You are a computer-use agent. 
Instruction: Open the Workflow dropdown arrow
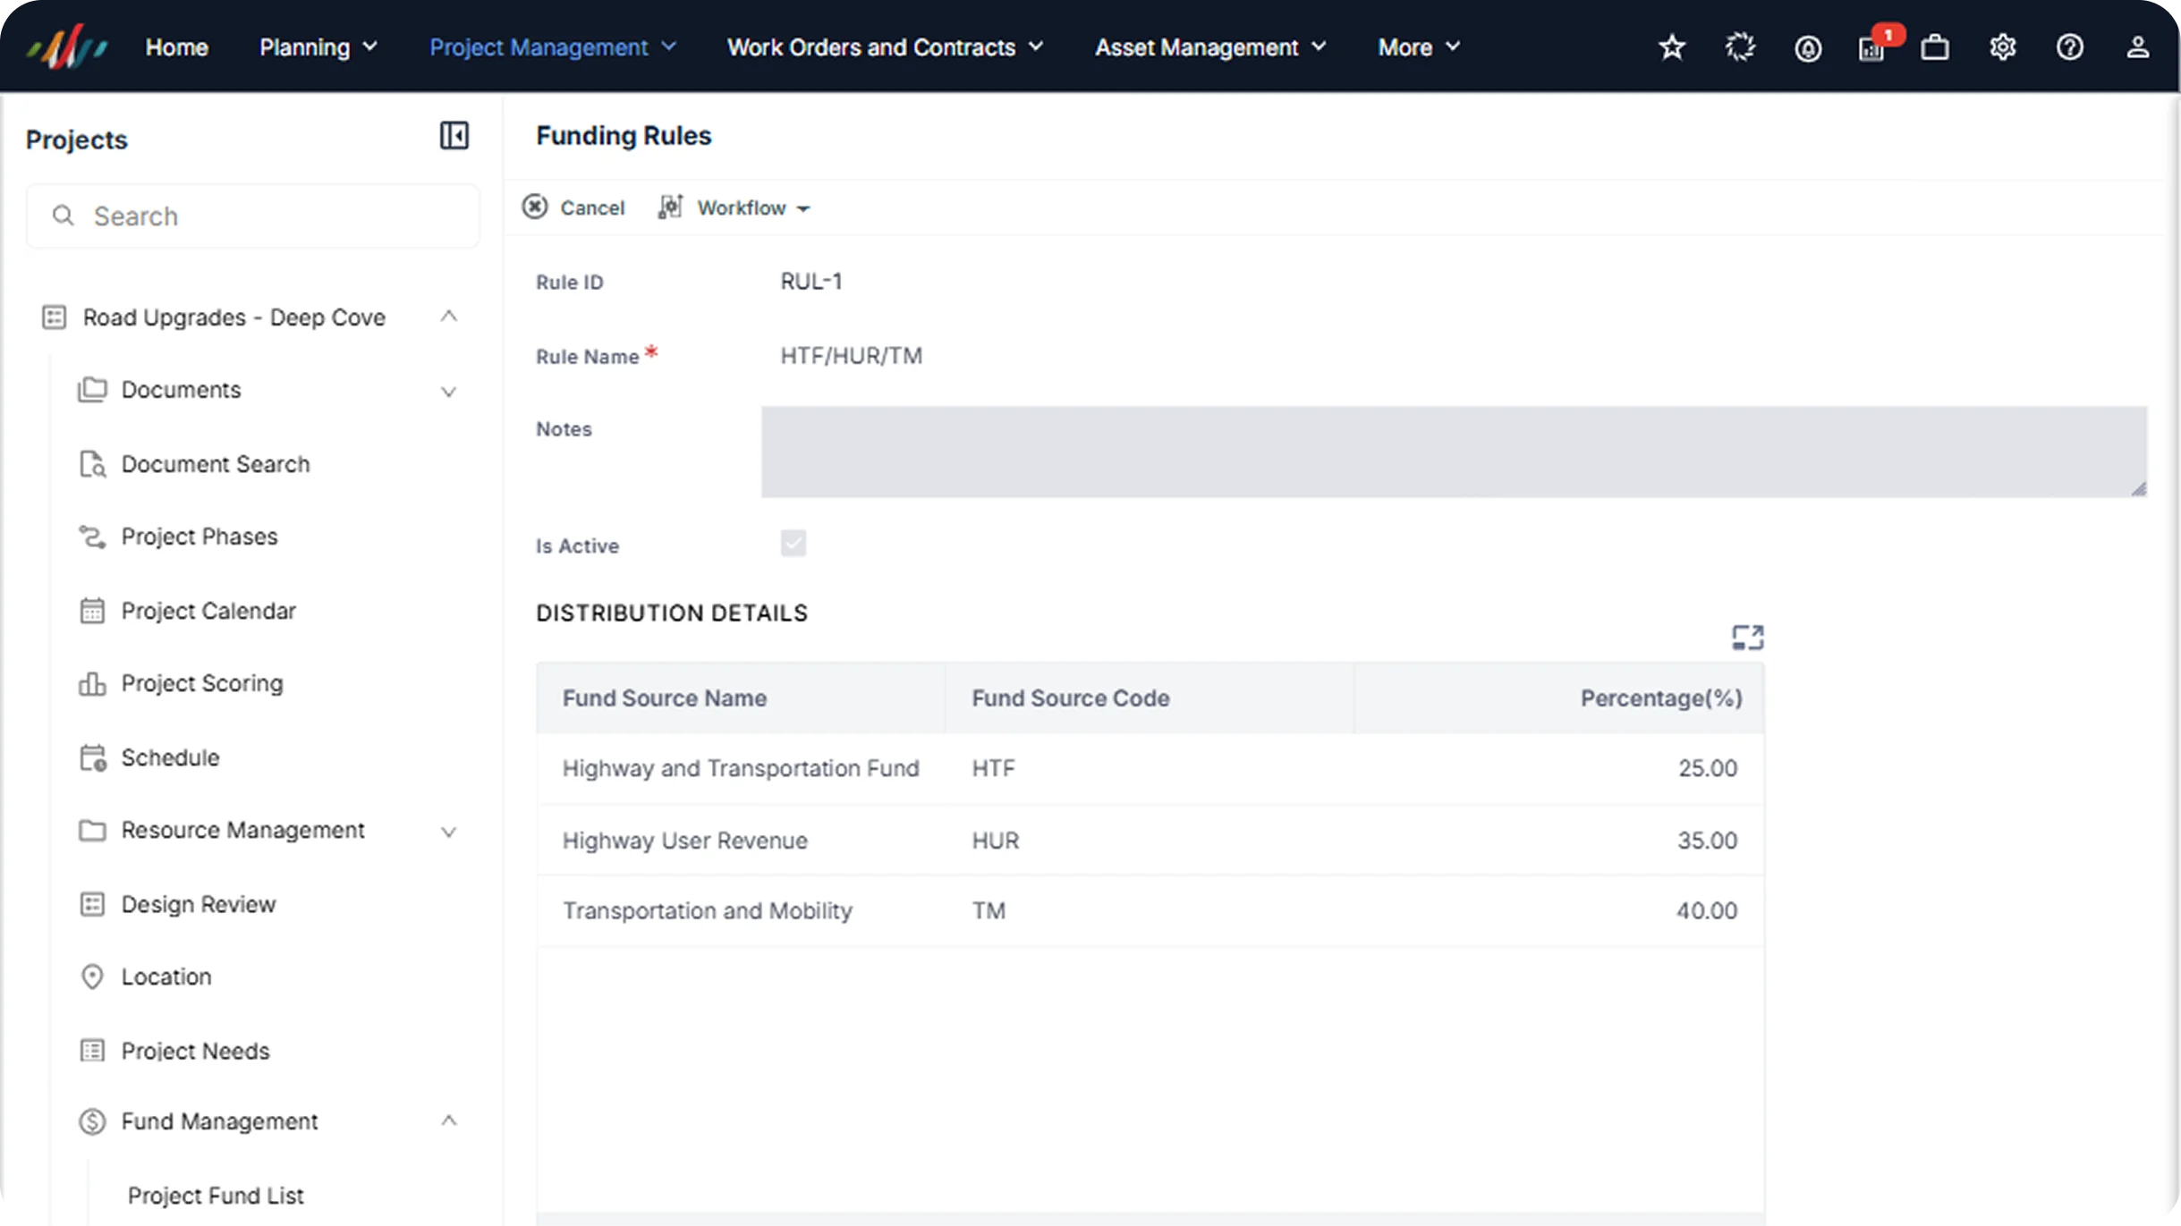point(803,209)
